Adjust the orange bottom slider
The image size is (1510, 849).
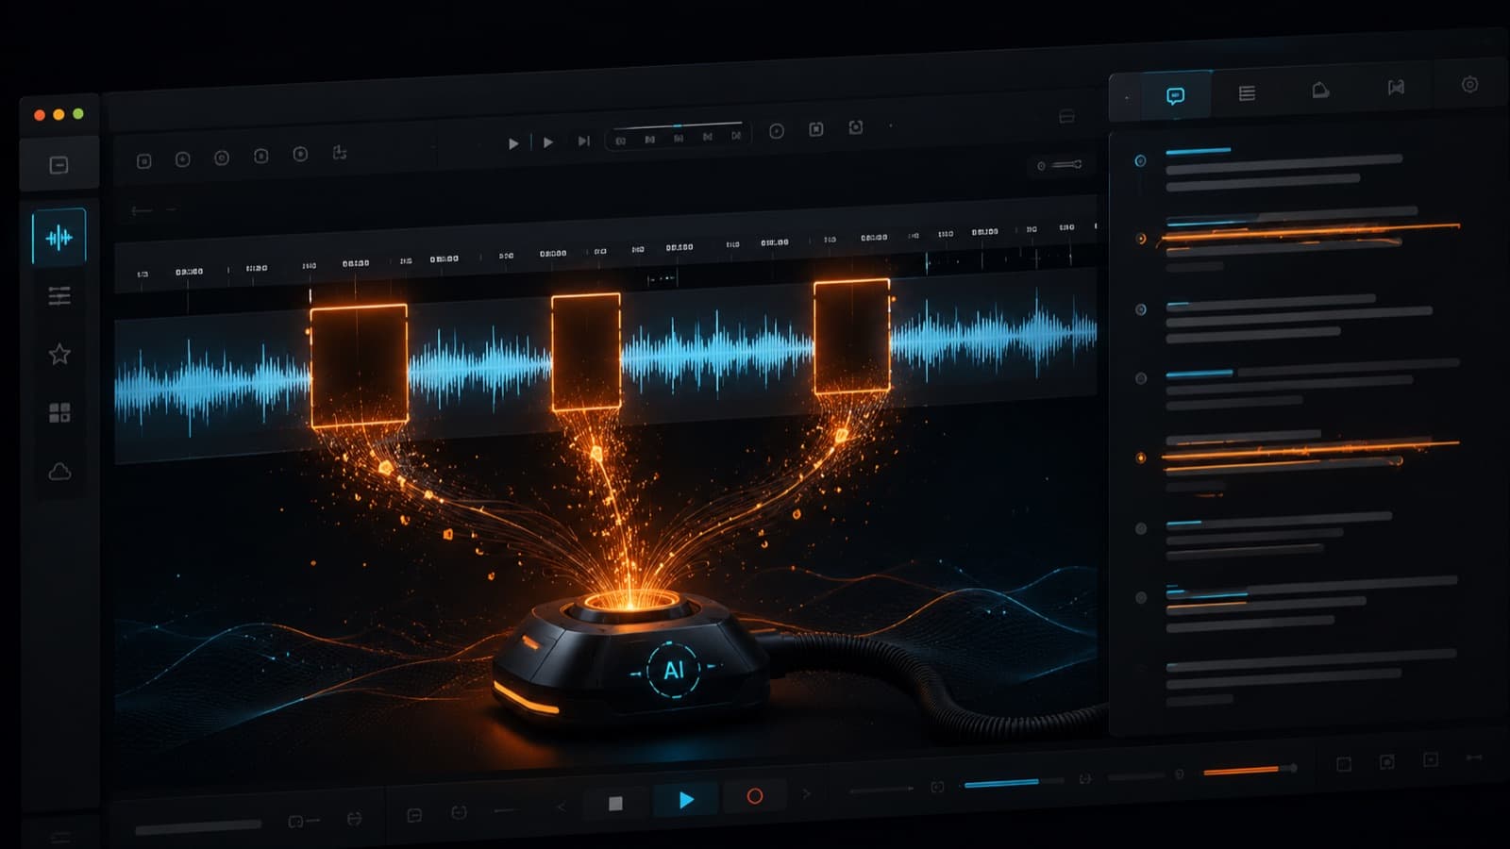[1250, 770]
